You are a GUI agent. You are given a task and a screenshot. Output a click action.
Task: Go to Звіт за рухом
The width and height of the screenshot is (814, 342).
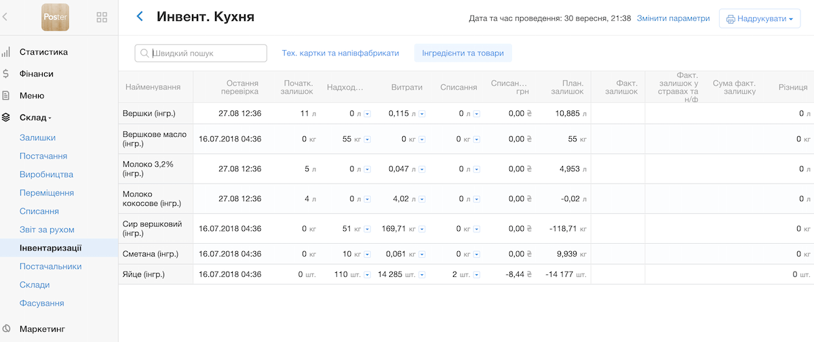47,230
